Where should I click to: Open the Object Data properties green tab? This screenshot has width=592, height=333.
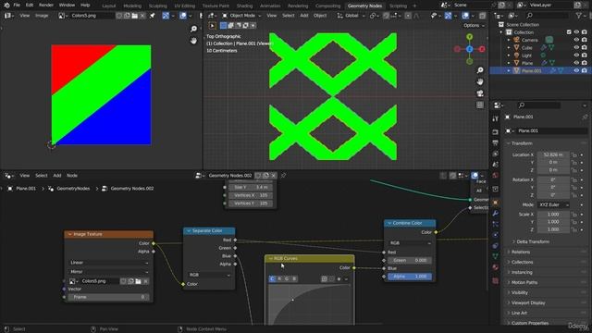(496, 256)
